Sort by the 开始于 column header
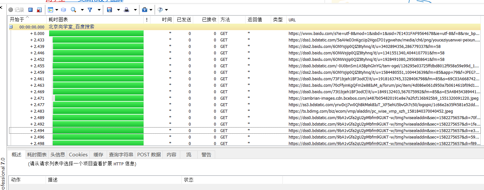 (x=27, y=20)
